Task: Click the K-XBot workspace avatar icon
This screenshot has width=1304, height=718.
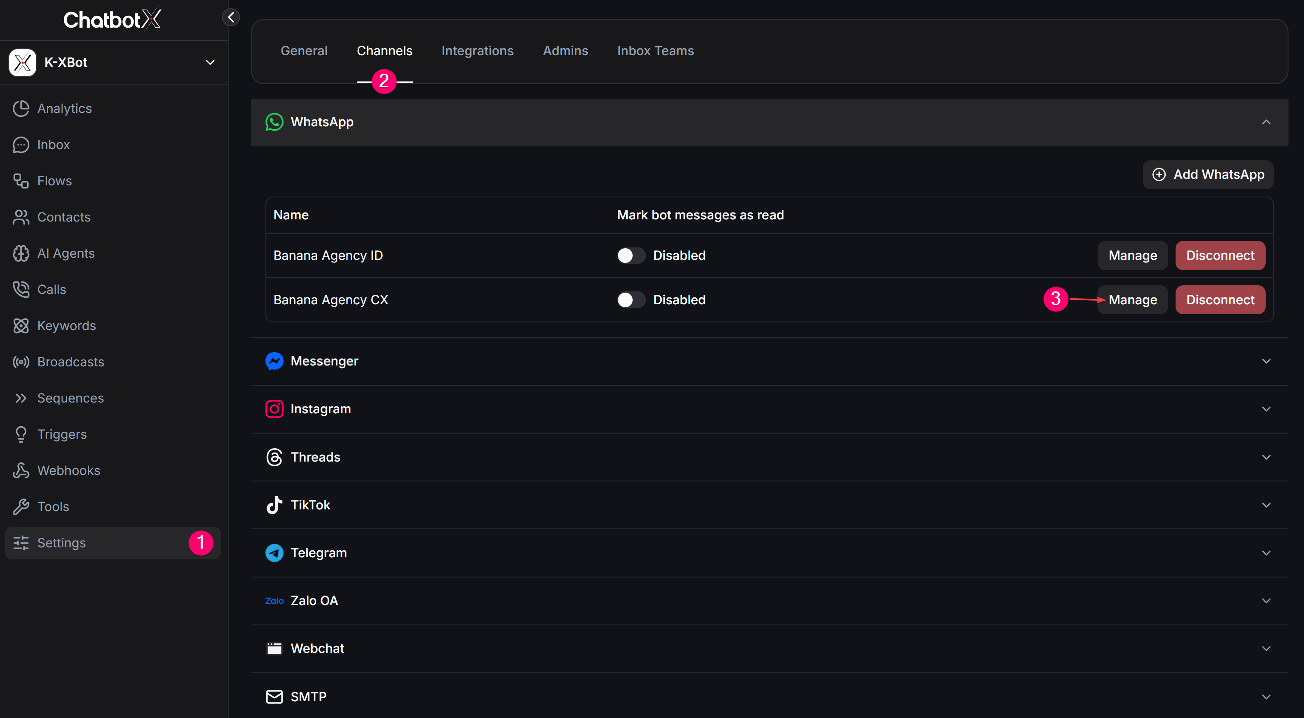Action: coord(22,62)
